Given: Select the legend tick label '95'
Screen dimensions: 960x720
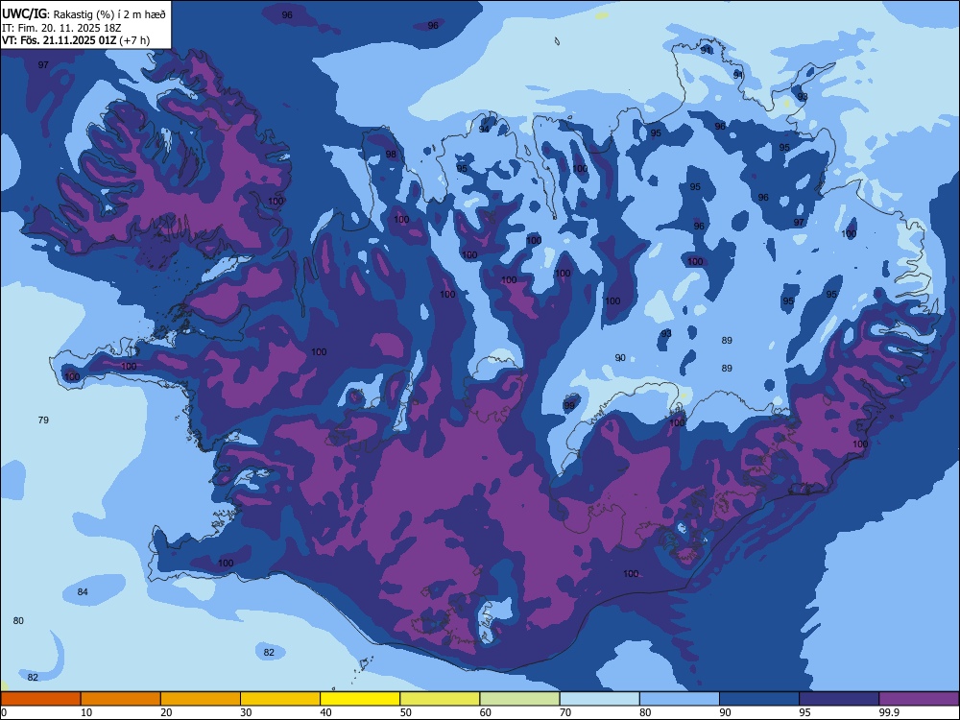Looking at the screenshot, I should (x=804, y=712).
